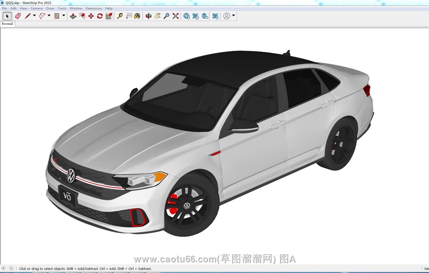The image size is (429, 273).
Task: Open the Tools menu
Action: tap(62, 8)
